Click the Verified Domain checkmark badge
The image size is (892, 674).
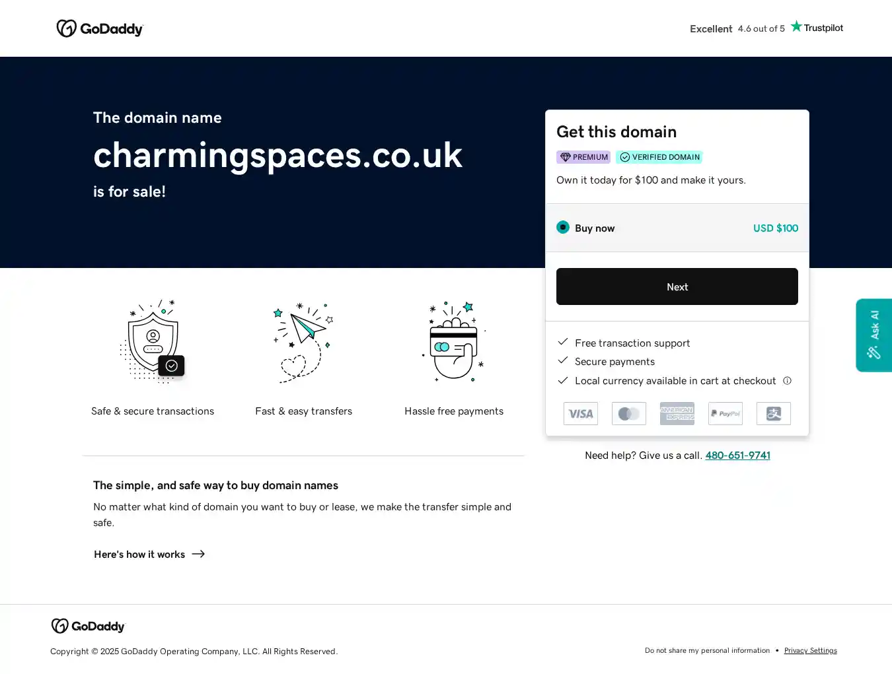(x=659, y=157)
